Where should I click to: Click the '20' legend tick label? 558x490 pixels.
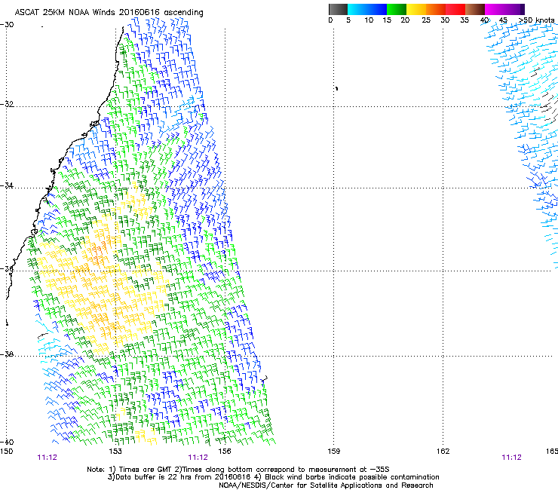[x=405, y=20]
